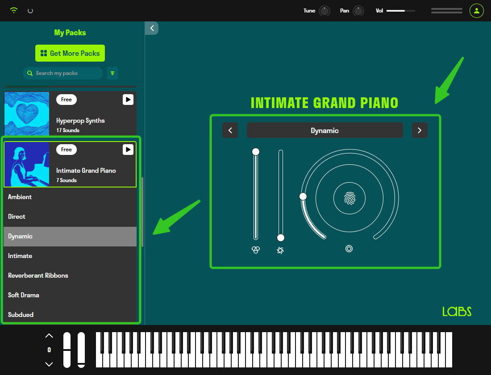The width and height of the screenshot is (491, 375).
Task: Click the 17 Sounds label
Action: coord(68,130)
